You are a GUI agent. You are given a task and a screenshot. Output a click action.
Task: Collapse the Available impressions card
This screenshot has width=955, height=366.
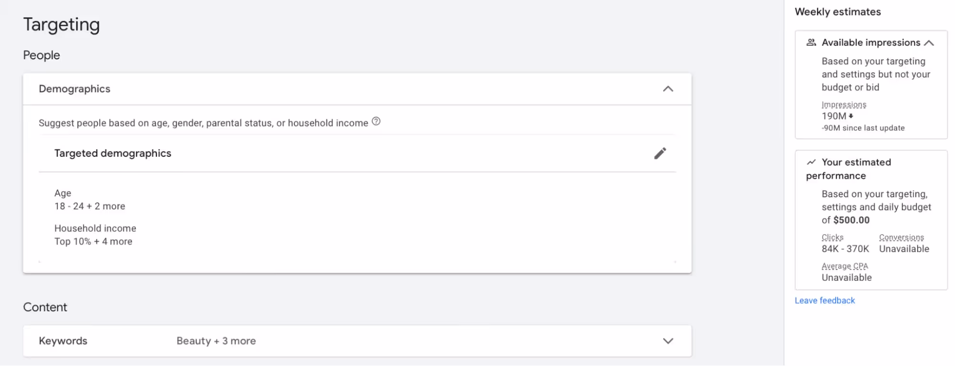click(x=930, y=42)
